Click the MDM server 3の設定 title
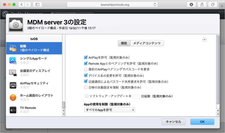This screenshot has width=225, height=133. tap(57, 22)
